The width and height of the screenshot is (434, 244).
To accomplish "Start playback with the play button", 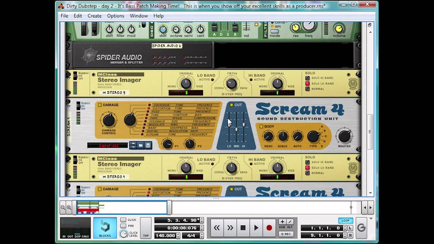I will click(256, 228).
